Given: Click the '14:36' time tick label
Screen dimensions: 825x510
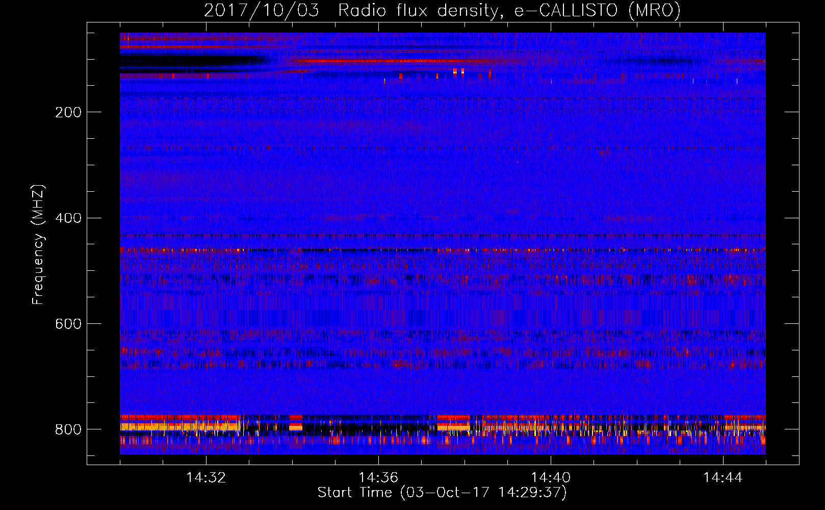Looking at the screenshot, I should (x=378, y=478).
